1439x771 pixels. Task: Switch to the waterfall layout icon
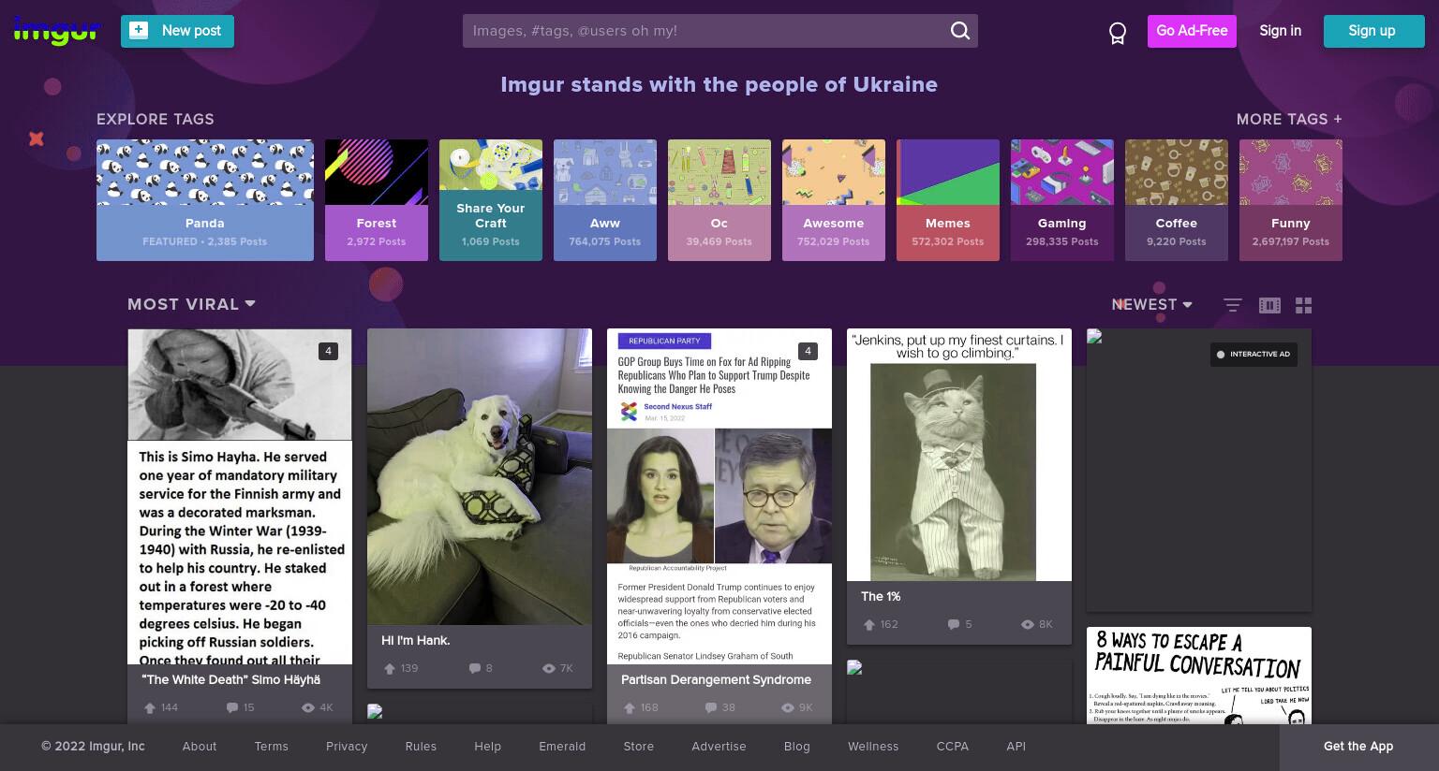1269,305
